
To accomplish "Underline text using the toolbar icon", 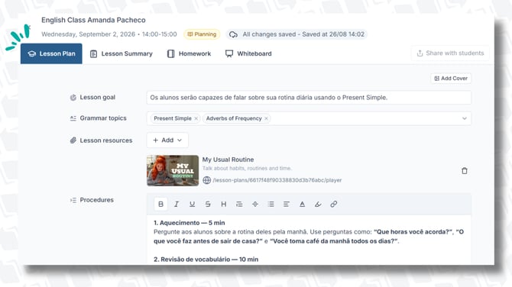I will (x=192, y=204).
